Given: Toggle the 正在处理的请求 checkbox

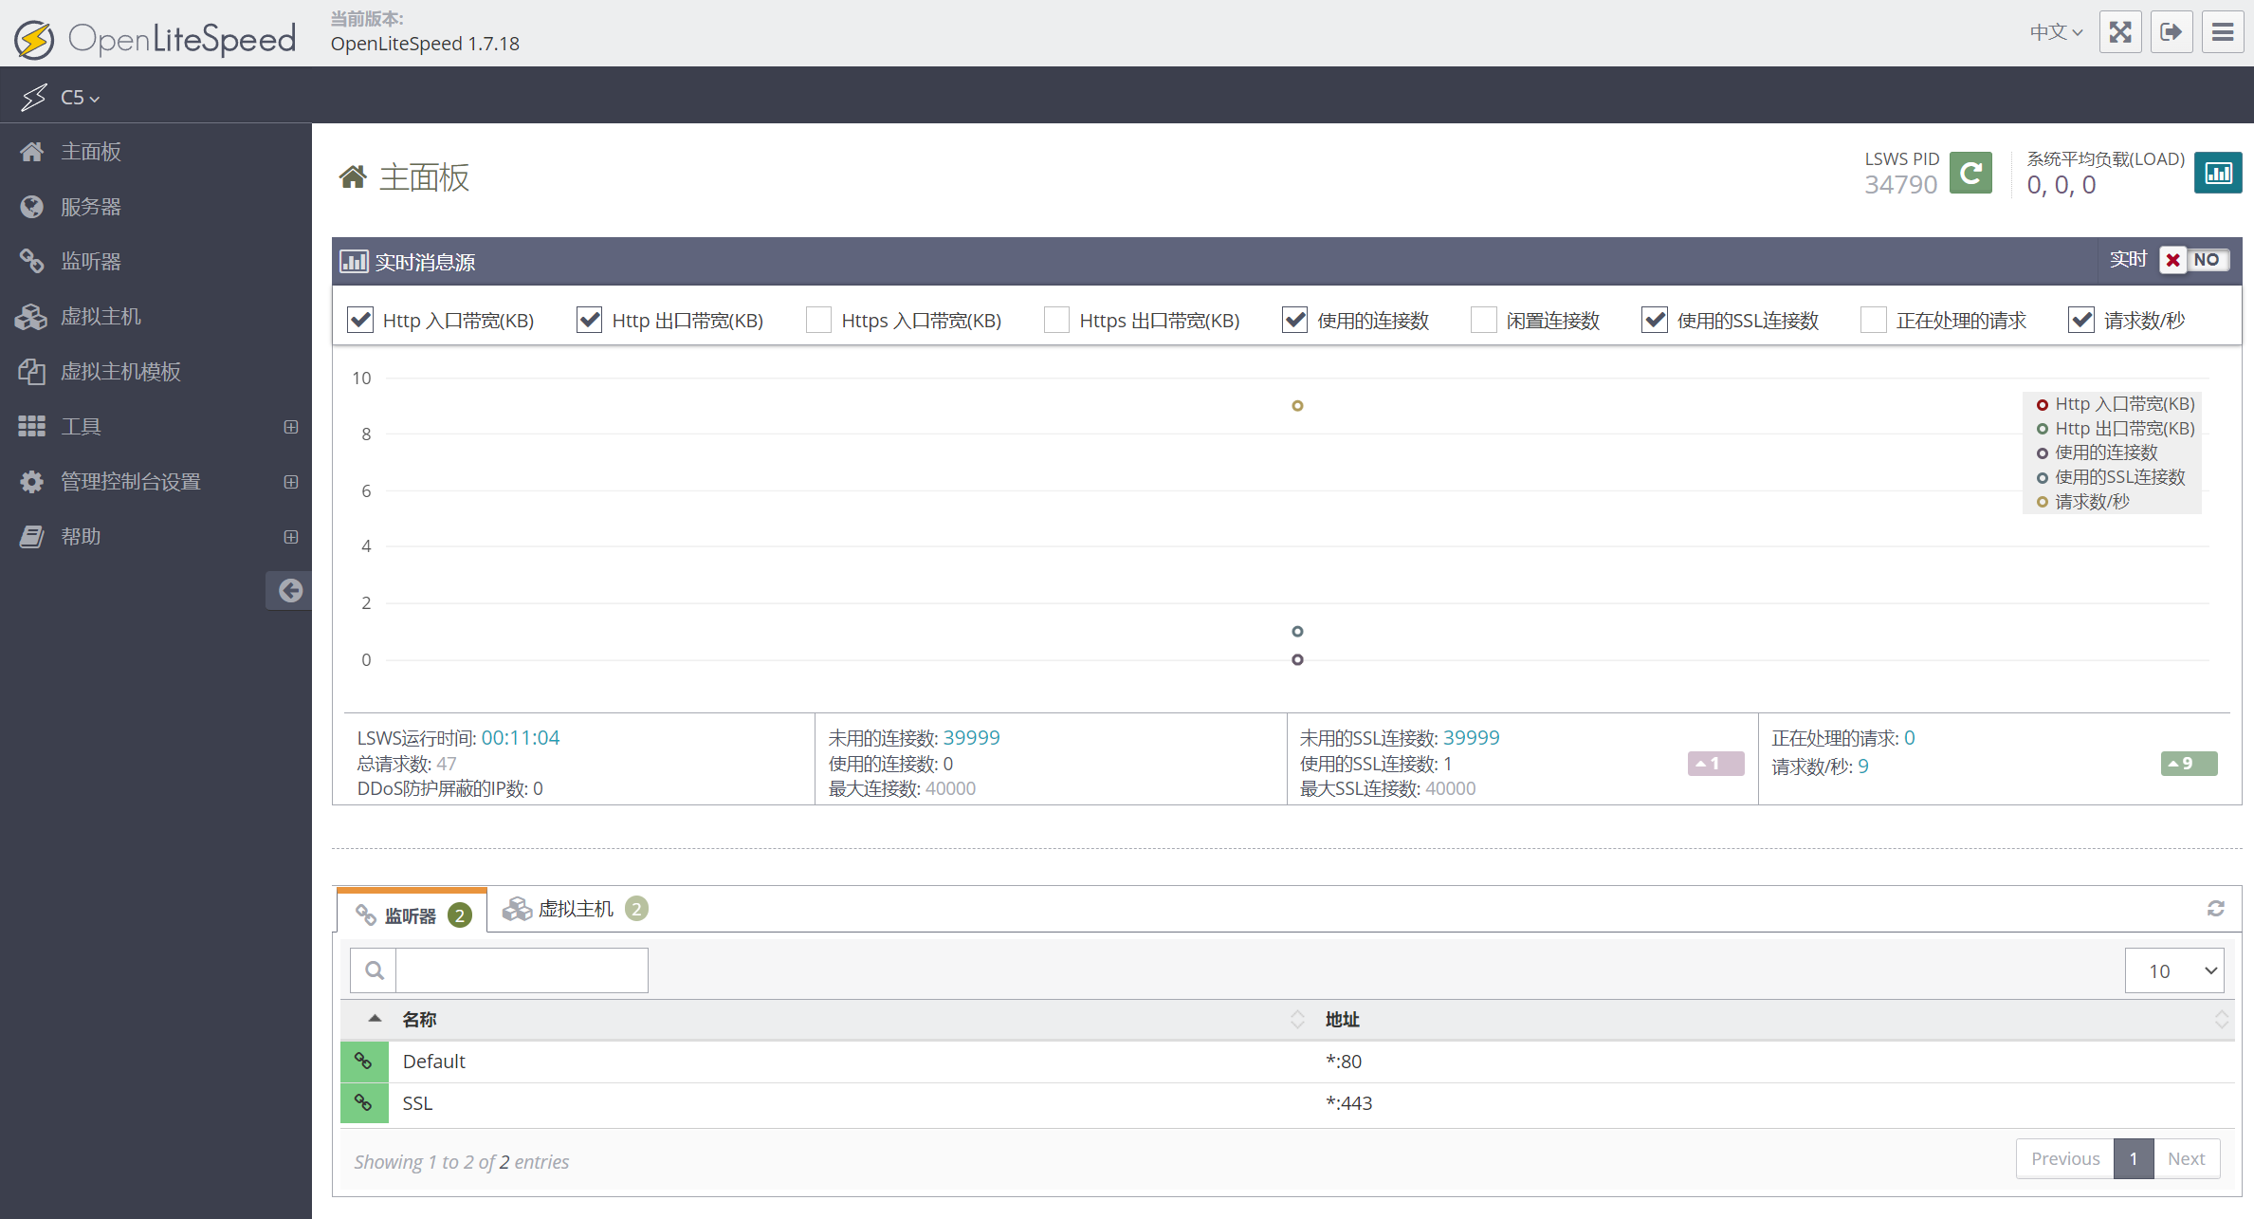Looking at the screenshot, I should click(1873, 318).
